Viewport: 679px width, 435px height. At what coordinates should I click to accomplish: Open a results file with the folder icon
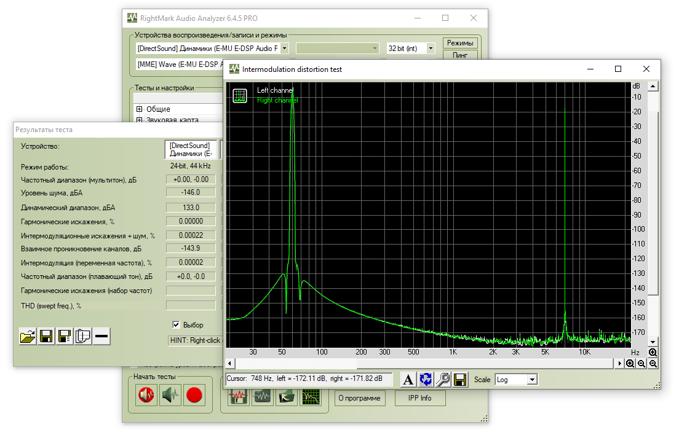(28, 336)
